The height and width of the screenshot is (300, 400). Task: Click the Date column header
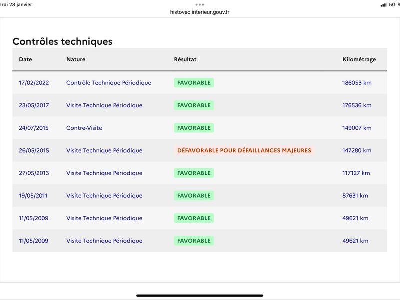[25, 59]
